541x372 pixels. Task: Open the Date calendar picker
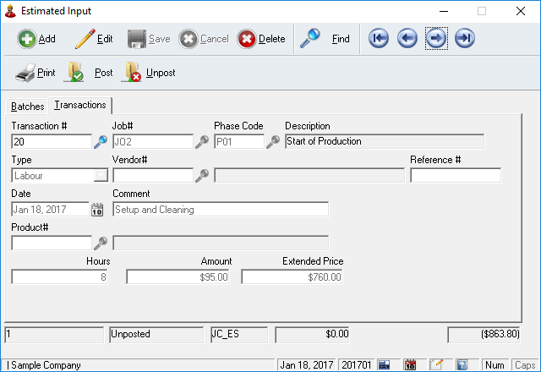97,210
